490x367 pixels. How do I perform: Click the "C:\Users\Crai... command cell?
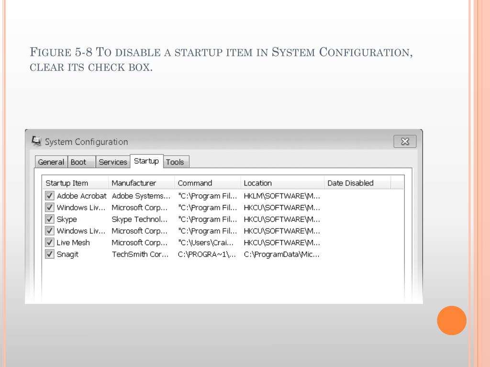tap(206, 242)
